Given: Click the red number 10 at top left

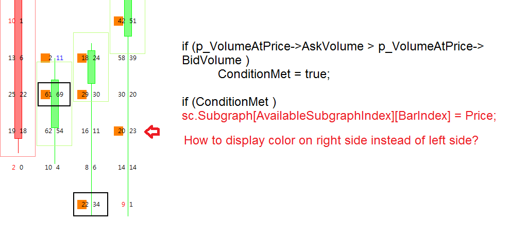Looking at the screenshot, I should pyautogui.click(x=12, y=21).
